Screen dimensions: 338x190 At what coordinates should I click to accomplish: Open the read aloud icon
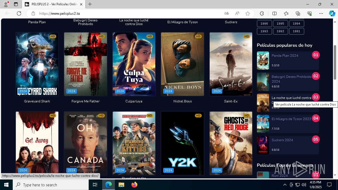click(x=237, y=13)
